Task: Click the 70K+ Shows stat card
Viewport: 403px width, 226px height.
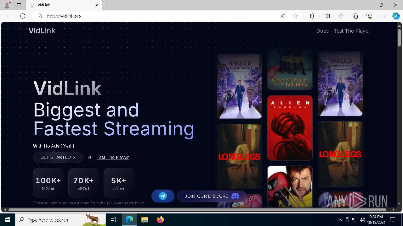Action: (x=83, y=183)
